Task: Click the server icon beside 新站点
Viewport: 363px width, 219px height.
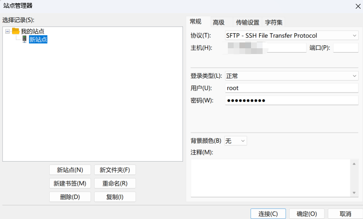Action: [x=24, y=40]
